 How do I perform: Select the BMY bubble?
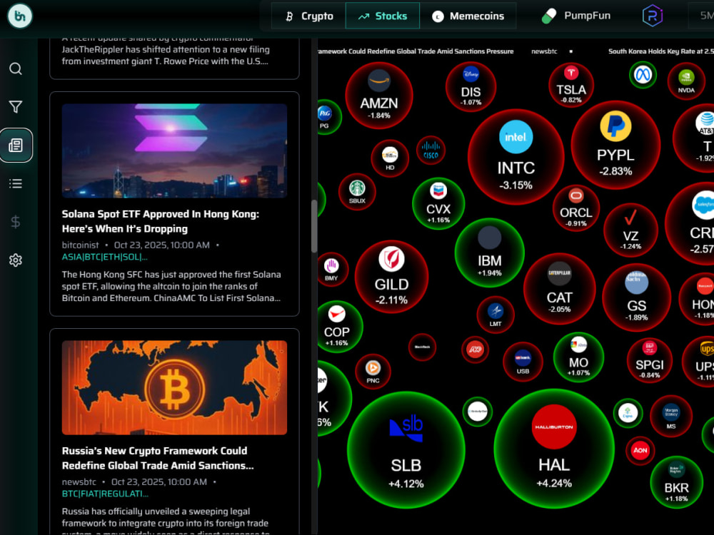[x=331, y=270]
